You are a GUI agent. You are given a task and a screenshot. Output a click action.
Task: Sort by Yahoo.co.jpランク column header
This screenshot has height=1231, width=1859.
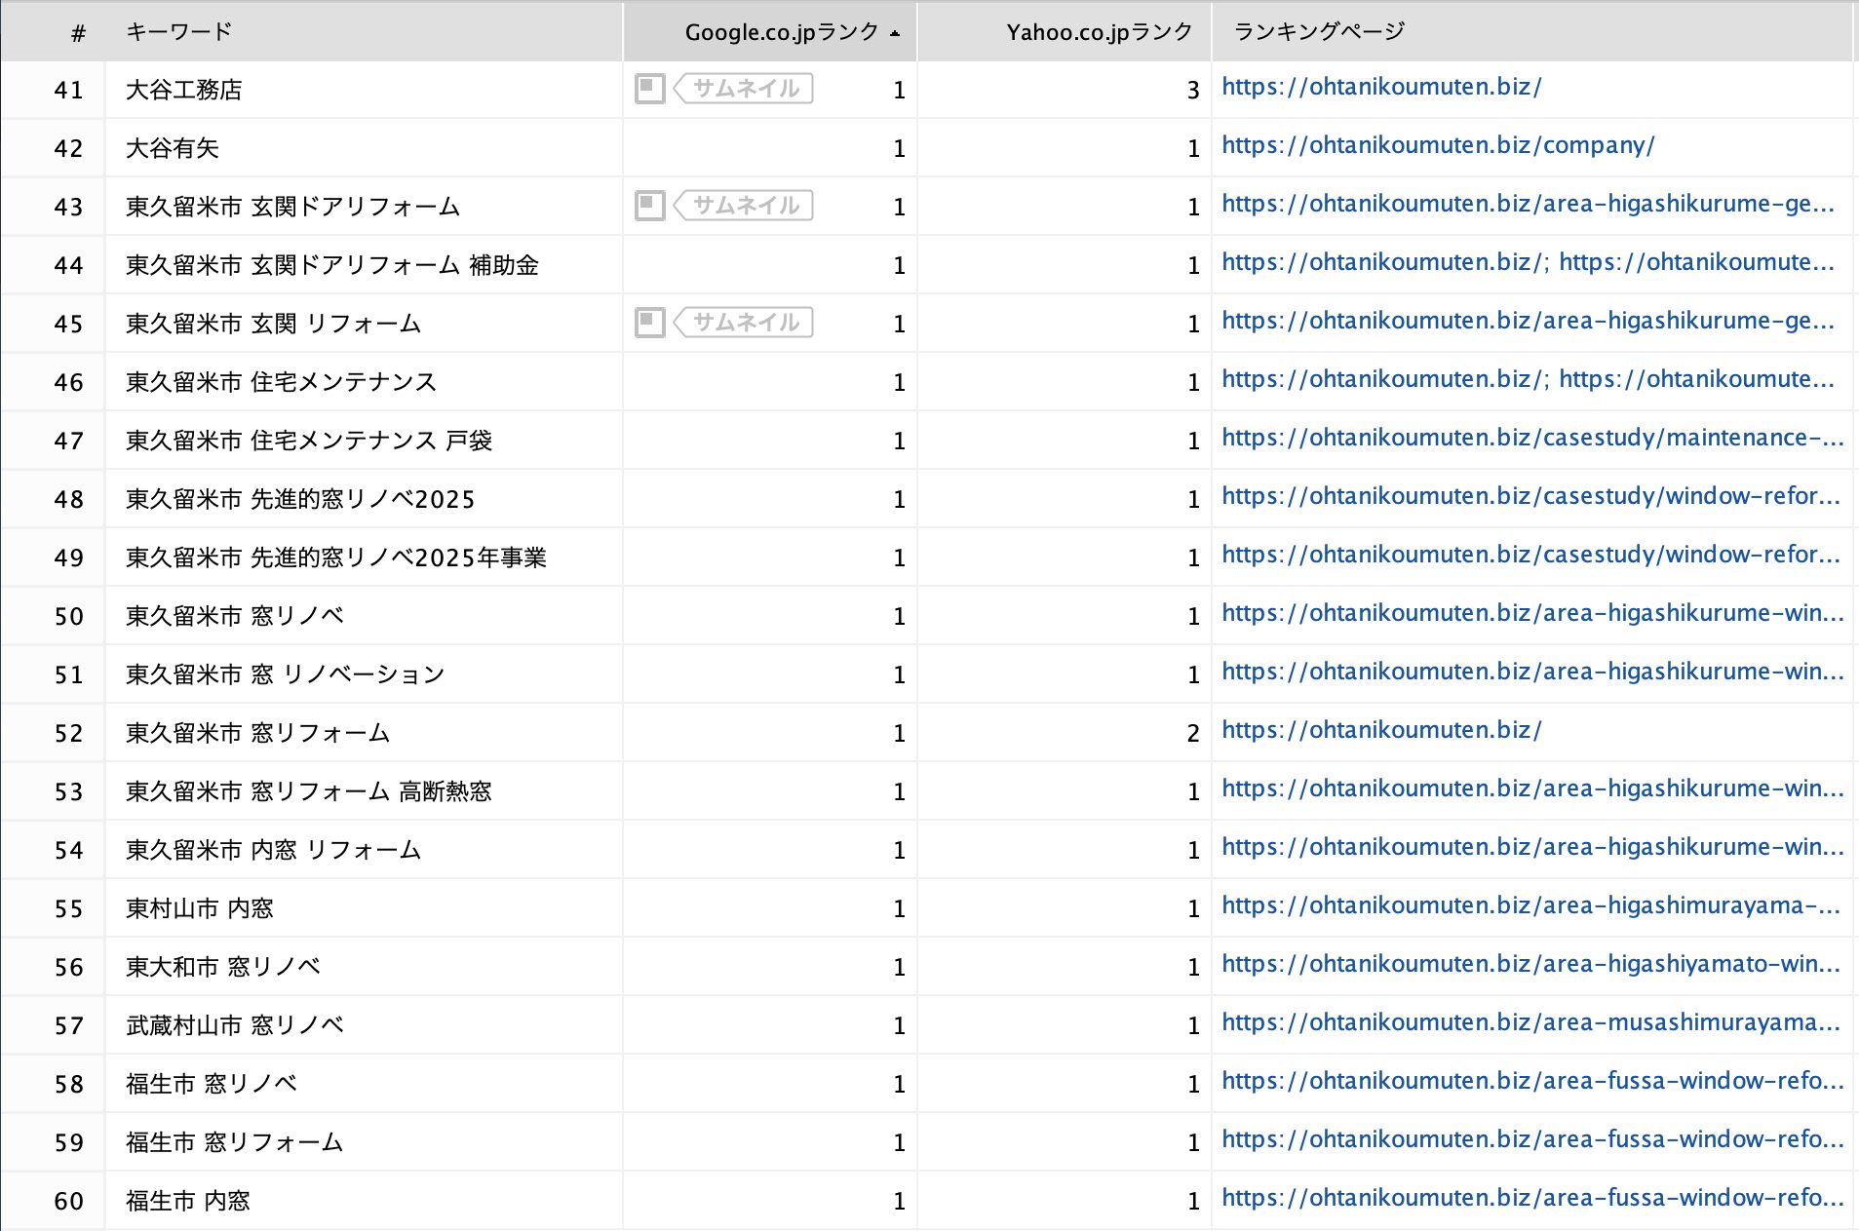[1099, 32]
